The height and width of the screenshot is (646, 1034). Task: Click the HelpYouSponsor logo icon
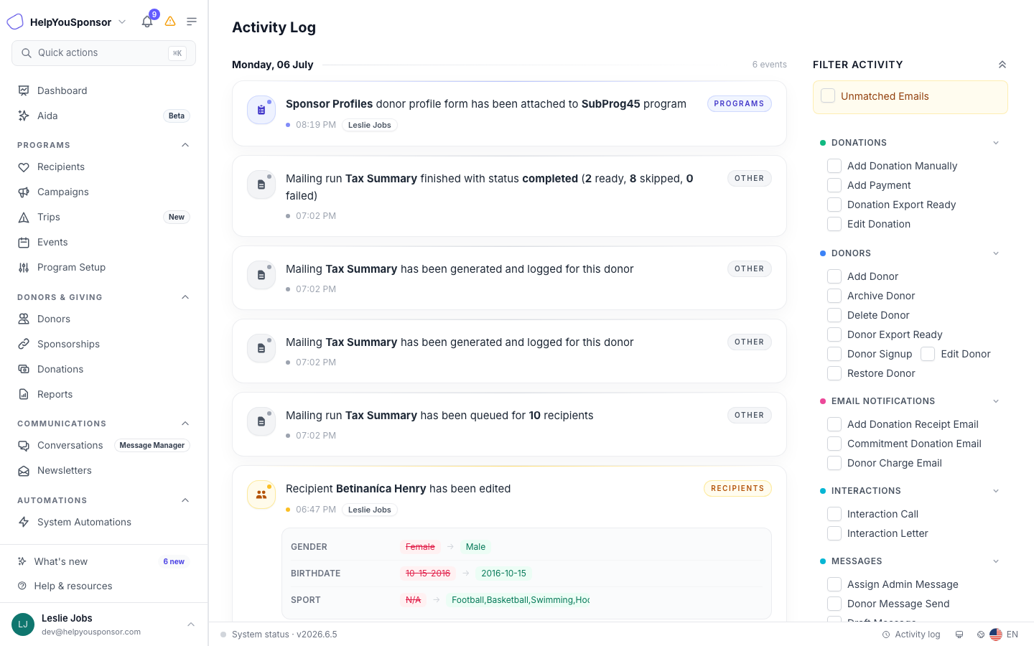[15, 22]
